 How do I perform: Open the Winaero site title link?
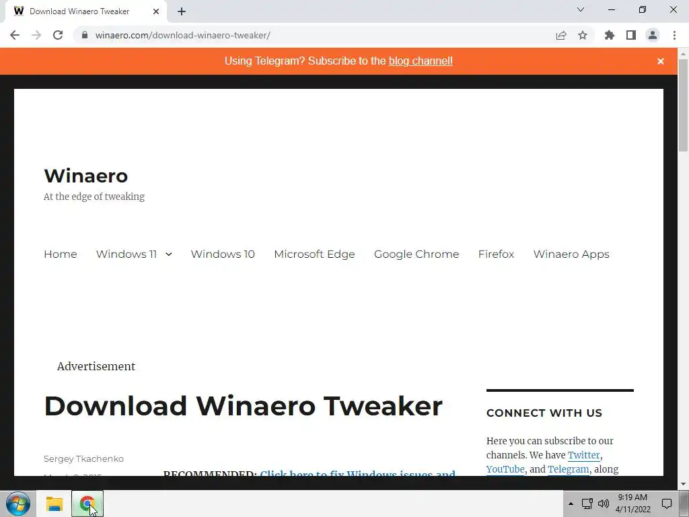[86, 176]
